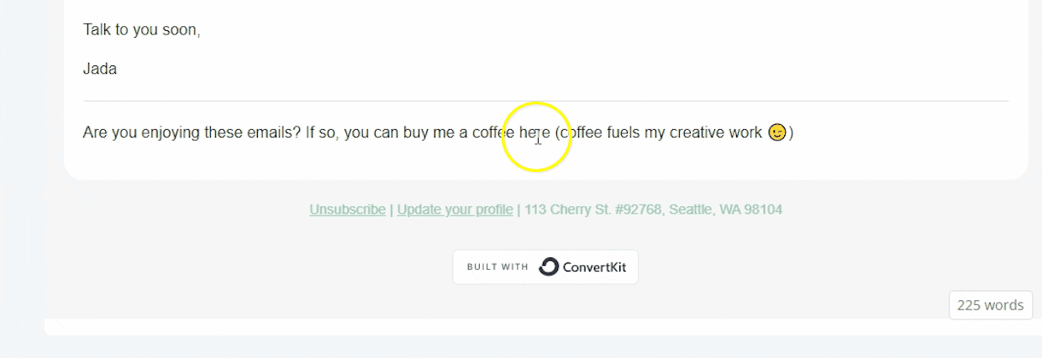Click the closing parenthesis after the emoji
The width and height of the screenshot is (1042, 358).
(x=791, y=132)
